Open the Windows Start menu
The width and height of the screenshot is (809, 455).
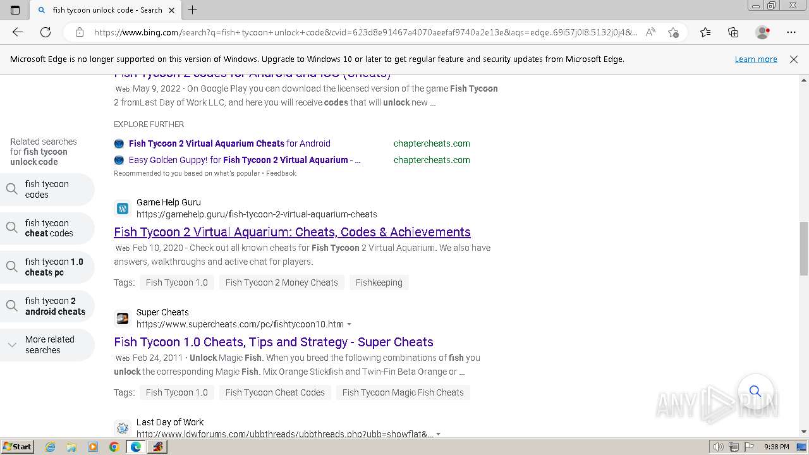17,447
